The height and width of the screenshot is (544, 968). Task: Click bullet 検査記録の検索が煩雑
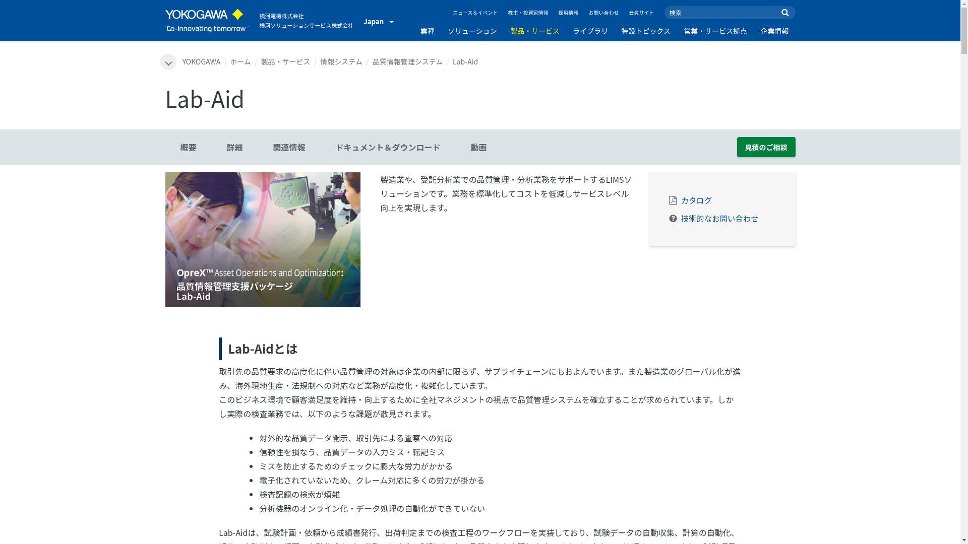pyautogui.click(x=299, y=495)
